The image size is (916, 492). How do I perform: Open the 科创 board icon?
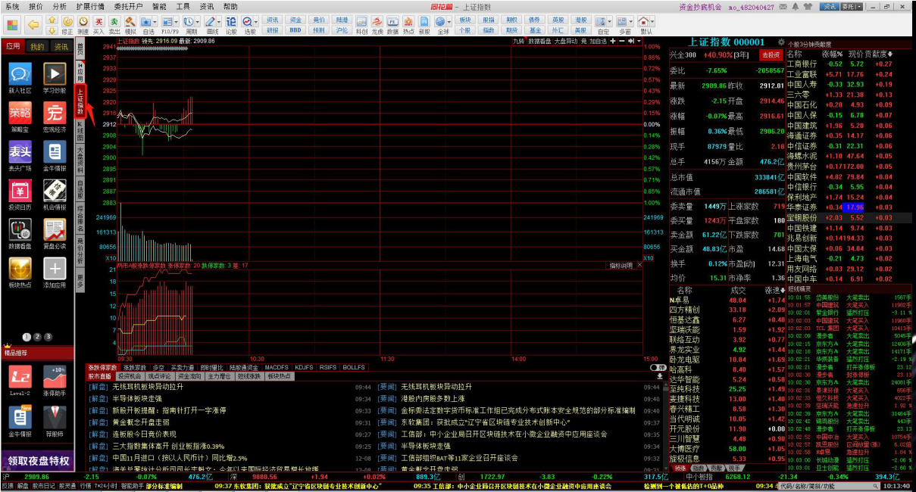361,25
